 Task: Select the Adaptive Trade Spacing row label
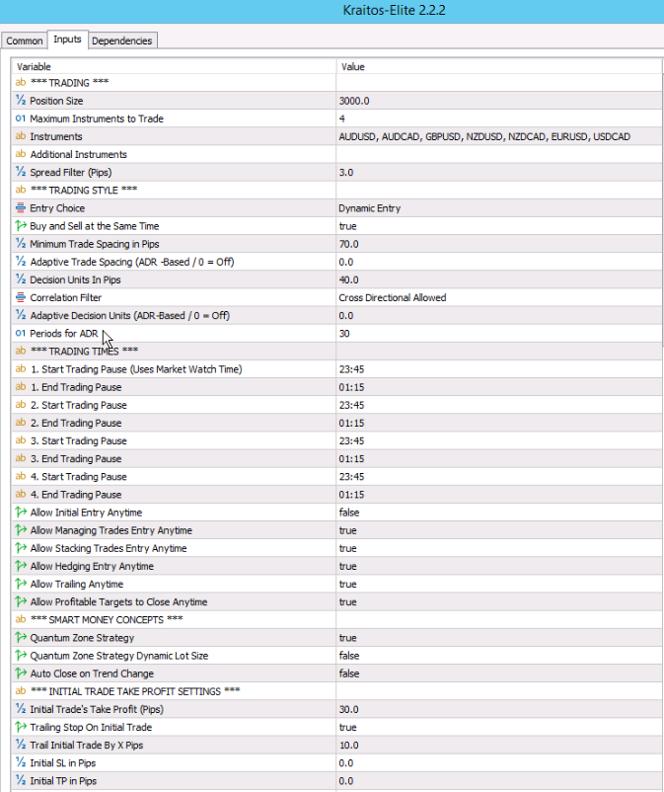click(x=132, y=262)
